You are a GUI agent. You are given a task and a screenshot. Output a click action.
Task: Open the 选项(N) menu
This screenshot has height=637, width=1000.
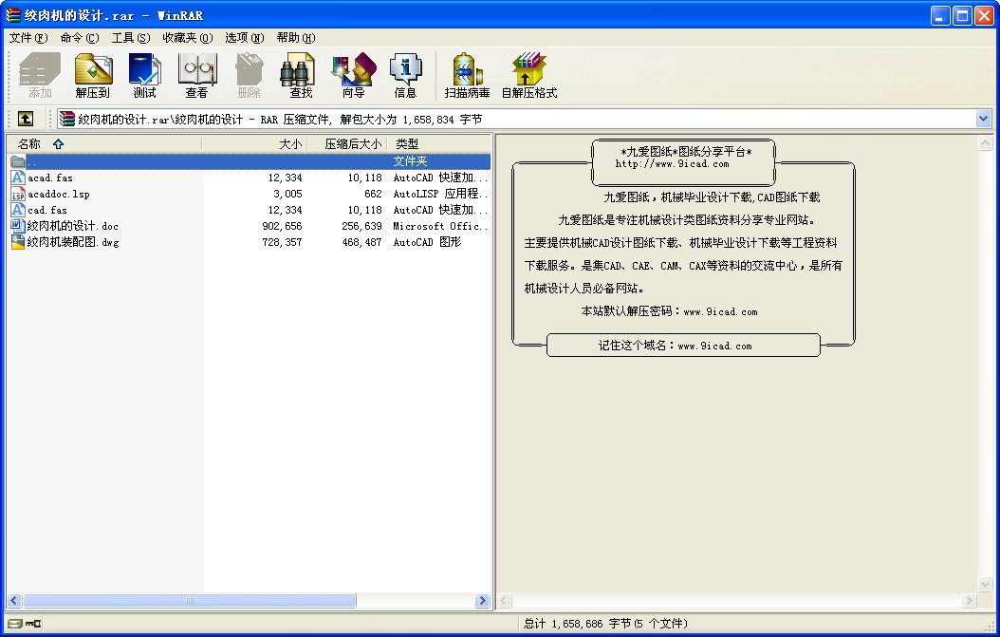click(x=244, y=38)
